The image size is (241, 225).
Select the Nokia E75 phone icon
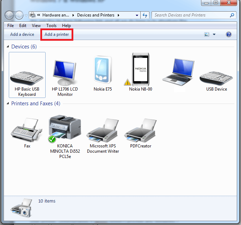point(103,70)
